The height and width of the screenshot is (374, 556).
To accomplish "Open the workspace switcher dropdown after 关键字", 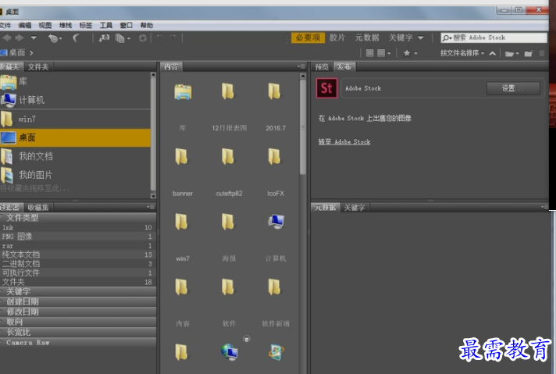I will [x=421, y=37].
